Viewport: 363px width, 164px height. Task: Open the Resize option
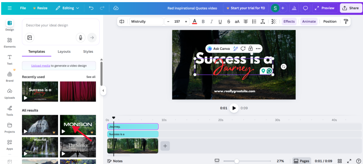(x=40, y=8)
